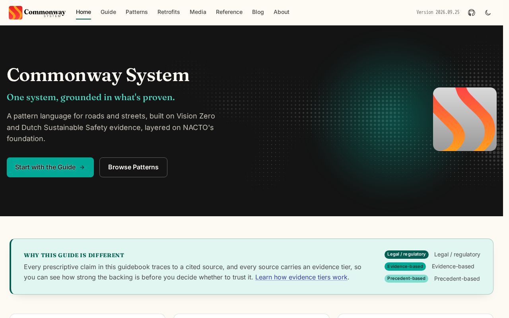Open the About nav item
Viewport: 509px width, 318px height.
[282, 12]
